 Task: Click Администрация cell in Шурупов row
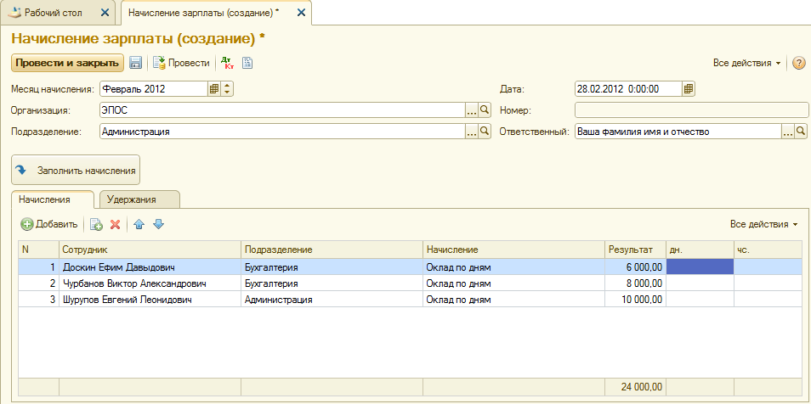[332, 299]
